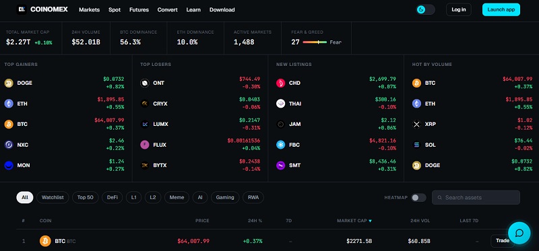Image resolution: width=539 pixels, height=251 pixels.
Task: Click the DOGE coin icon in Top Gainers
Action: [x=9, y=83]
